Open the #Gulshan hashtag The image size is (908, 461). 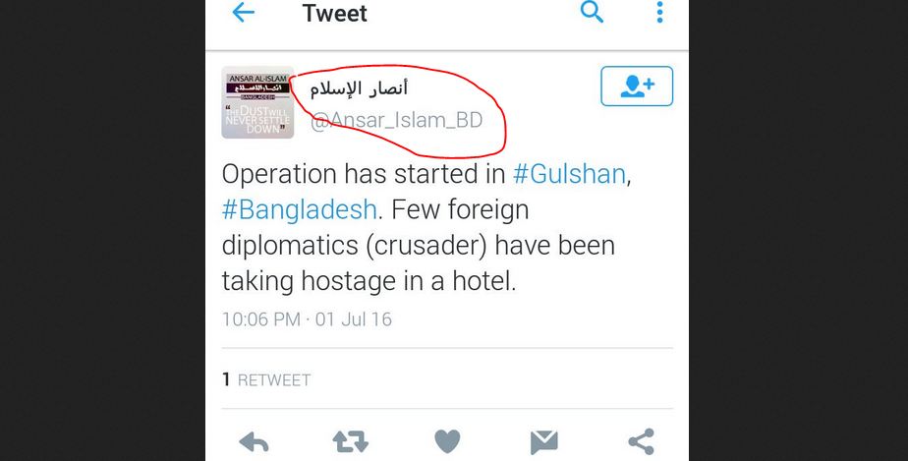[569, 174]
